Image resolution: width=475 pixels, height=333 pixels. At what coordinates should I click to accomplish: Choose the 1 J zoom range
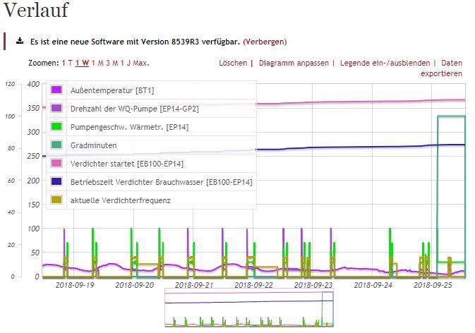click(x=126, y=63)
